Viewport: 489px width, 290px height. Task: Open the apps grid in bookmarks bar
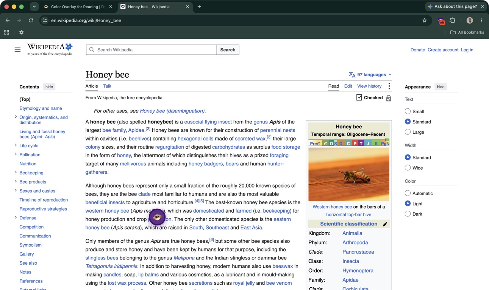6,32
